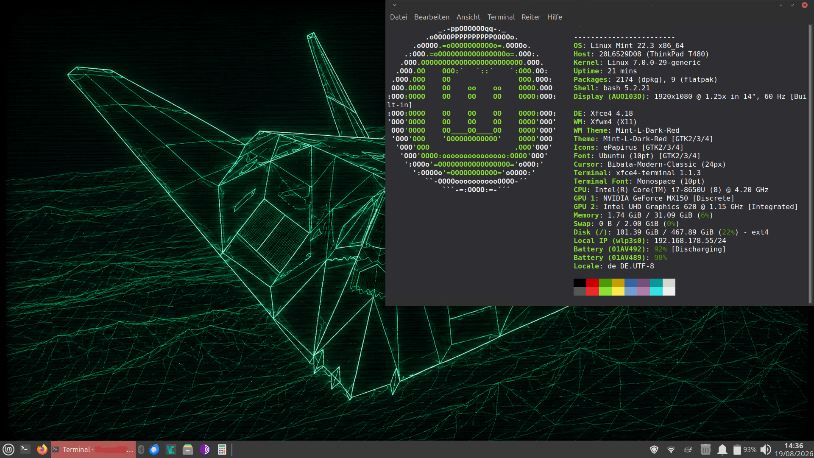The width and height of the screenshot is (814, 458).
Task: Click the "WM: Xfwm4 (X11)" line
Action: coord(605,122)
